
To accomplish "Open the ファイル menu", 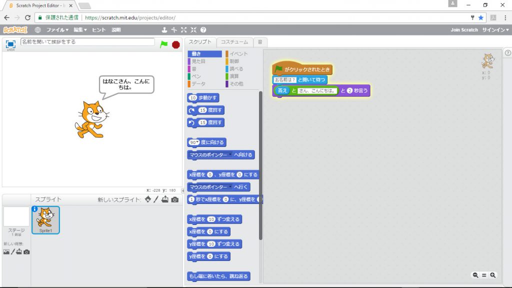I will tap(57, 29).
